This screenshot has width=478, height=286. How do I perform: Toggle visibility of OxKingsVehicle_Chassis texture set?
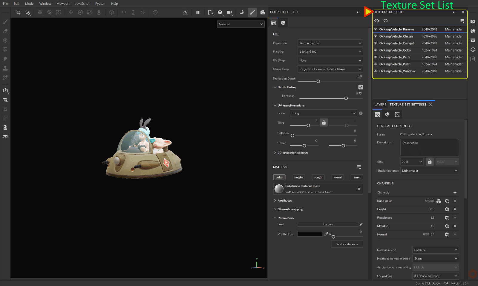(x=376, y=36)
